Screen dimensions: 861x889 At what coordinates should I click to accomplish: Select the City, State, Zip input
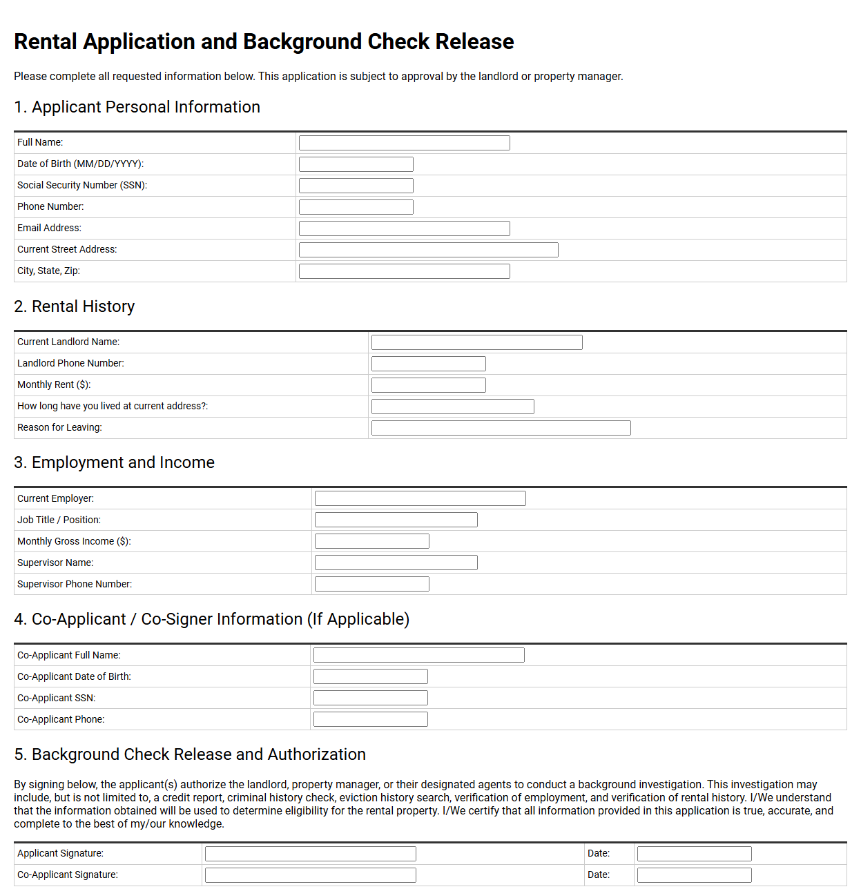pyautogui.click(x=405, y=271)
